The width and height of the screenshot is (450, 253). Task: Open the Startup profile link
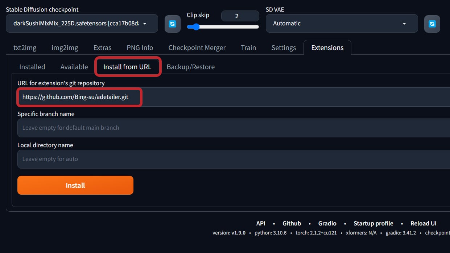point(373,223)
